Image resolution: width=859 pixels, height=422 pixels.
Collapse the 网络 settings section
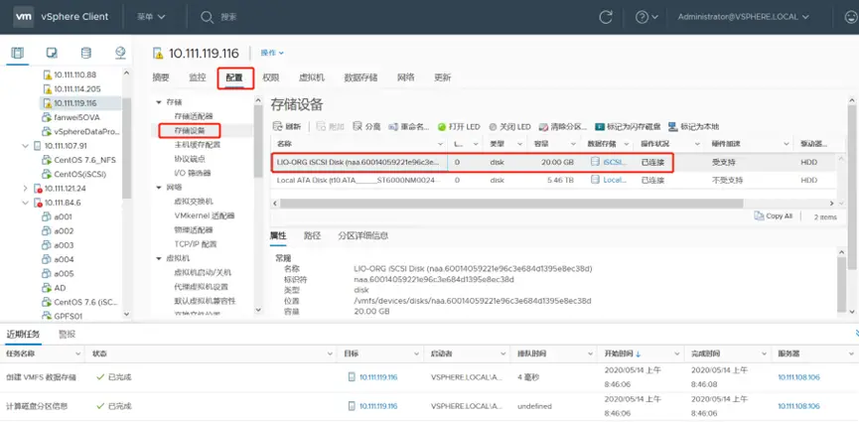coord(159,188)
